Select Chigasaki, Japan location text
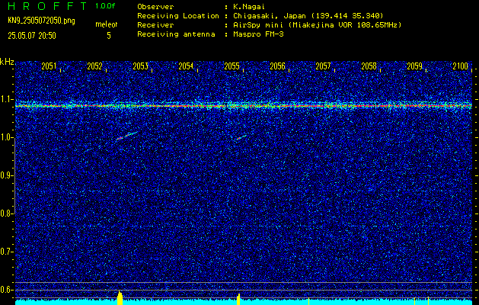Image resolution: width=479 pixels, height=305 pixels. pyautogui.click(x=308, y=15)
